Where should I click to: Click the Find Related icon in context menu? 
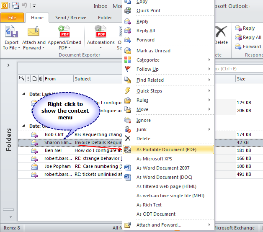[127, 80]
